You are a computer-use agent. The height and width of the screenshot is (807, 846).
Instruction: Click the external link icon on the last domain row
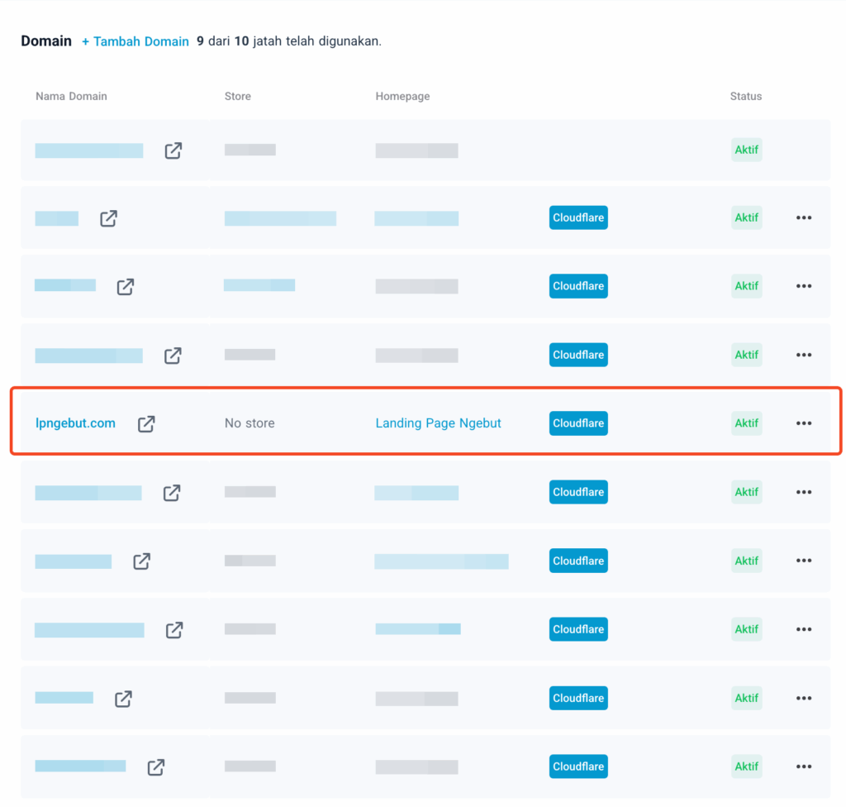tap(156, 766)
